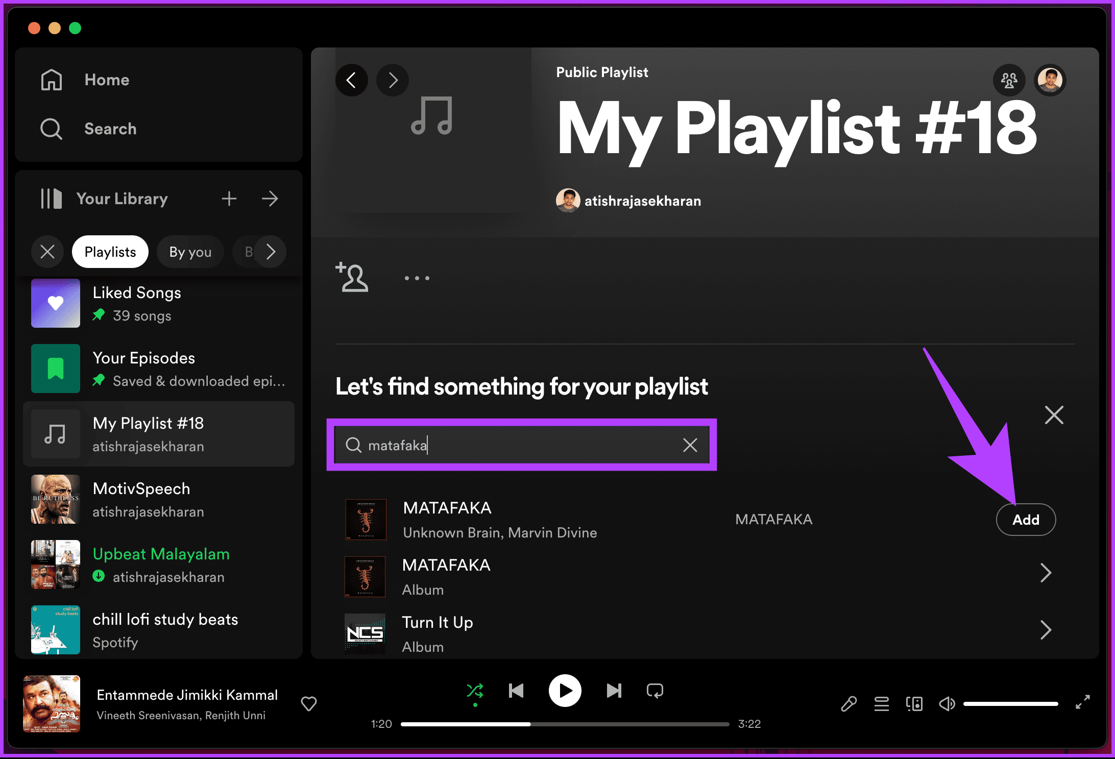Open Vineeth Sreenivasan, Renjith Unni artists
The image size is (1115, 759).
point(181,716)
